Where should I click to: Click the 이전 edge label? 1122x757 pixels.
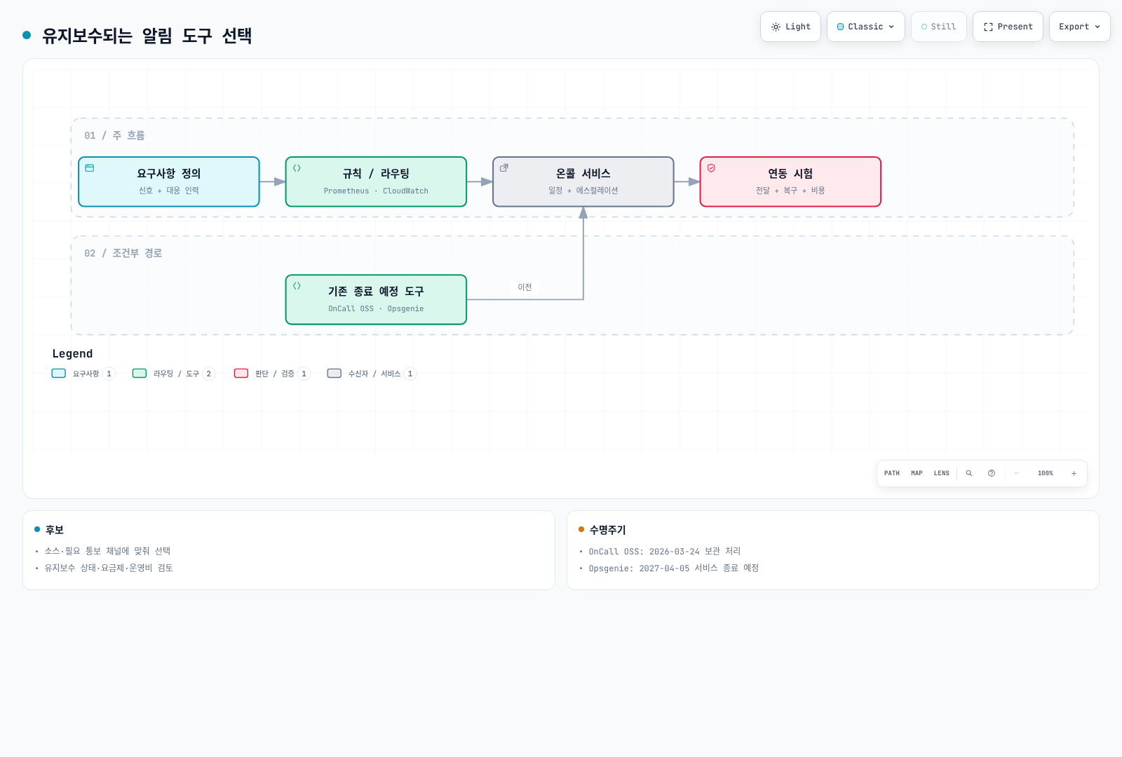[x=525, y=287]
